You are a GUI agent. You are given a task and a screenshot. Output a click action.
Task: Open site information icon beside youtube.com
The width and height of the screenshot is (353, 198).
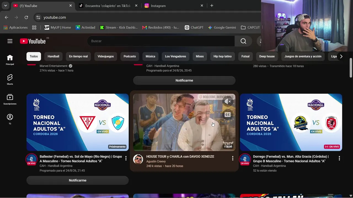tap(38, 17)
